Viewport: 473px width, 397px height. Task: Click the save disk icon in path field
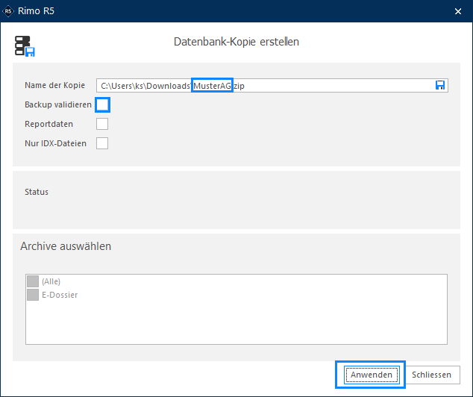click(440, 85)
